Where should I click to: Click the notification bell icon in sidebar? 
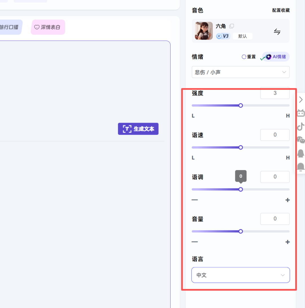click(301, 167)
